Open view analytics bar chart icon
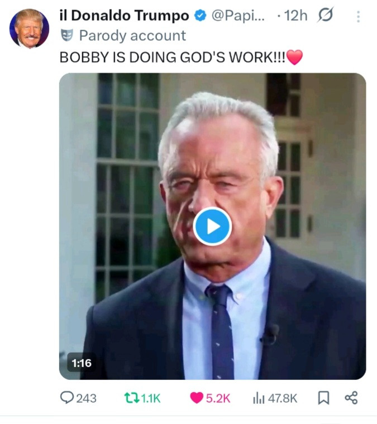This screenshot has height=424, width=377. click(258, 398)
